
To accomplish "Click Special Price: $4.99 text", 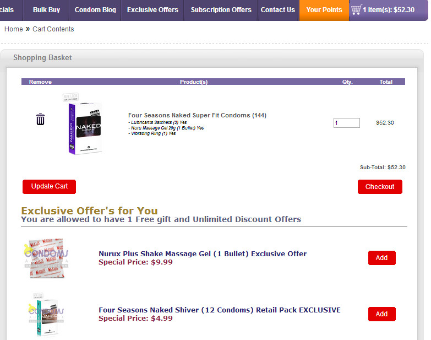I will 135,318.
